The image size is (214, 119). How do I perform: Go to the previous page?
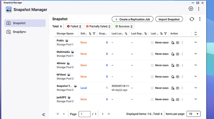[64, 114]
